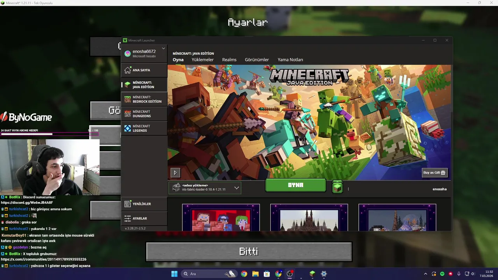Click the enosha6672 account avatar
This screenshot has height=280, width=498.
(128, 53)
